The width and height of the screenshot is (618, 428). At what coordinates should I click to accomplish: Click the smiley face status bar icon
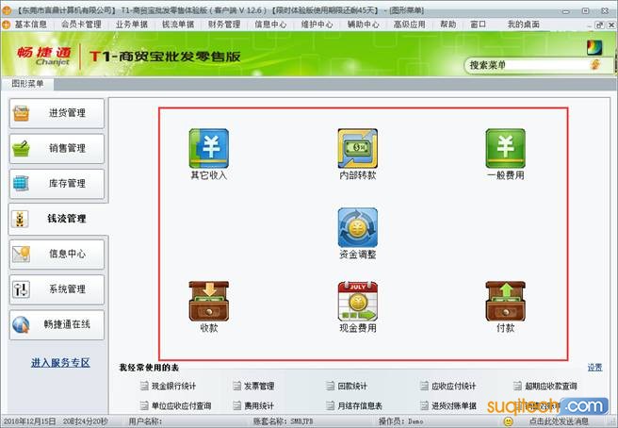click(x=509, y=421)
